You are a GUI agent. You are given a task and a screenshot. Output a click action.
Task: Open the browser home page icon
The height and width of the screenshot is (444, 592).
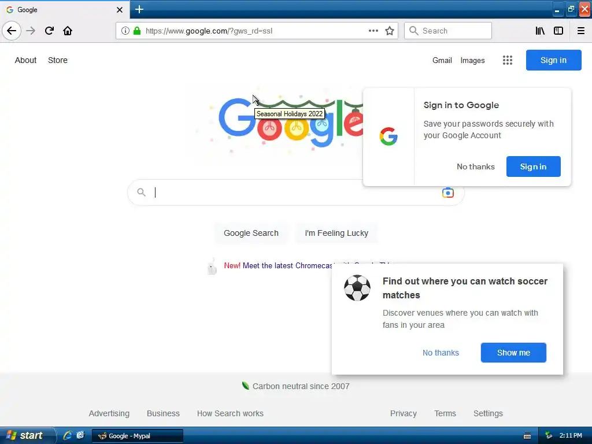point(68,31)
